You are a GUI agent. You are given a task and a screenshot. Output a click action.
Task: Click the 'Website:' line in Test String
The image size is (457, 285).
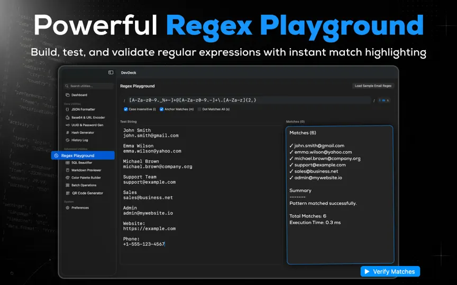(x=134, y=223)
